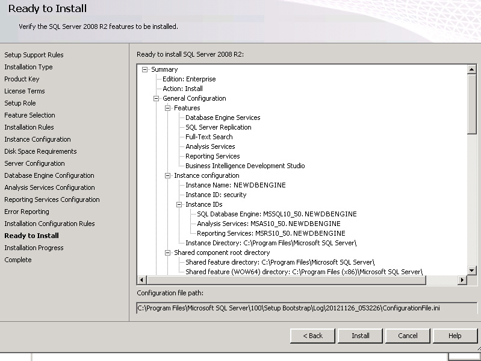This screenshot has height=361, width=481.
Task: Select Database Engine Configuration step
Action: tap(49, 175)
